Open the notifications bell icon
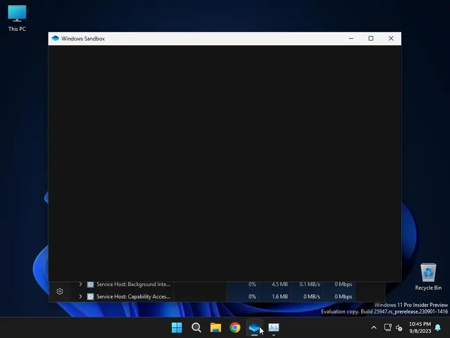Viewport: 450px width, 338px height. click(438, 327)
